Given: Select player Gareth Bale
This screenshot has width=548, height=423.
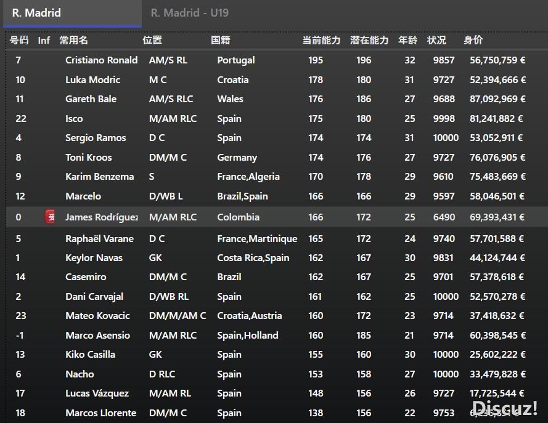Looking at the screenshot, I should pyautogui.click(x=91, y=99).
